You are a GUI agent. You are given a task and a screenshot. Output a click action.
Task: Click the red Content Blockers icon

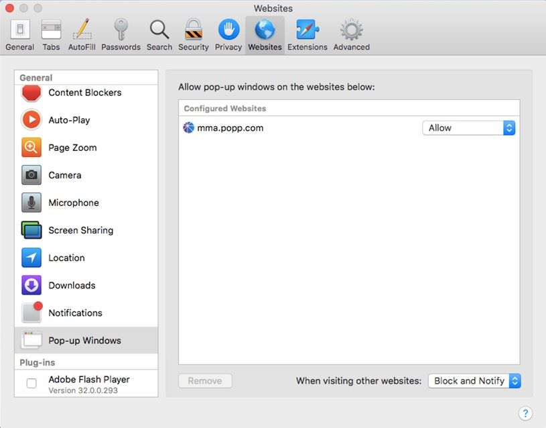coord(31,93)
